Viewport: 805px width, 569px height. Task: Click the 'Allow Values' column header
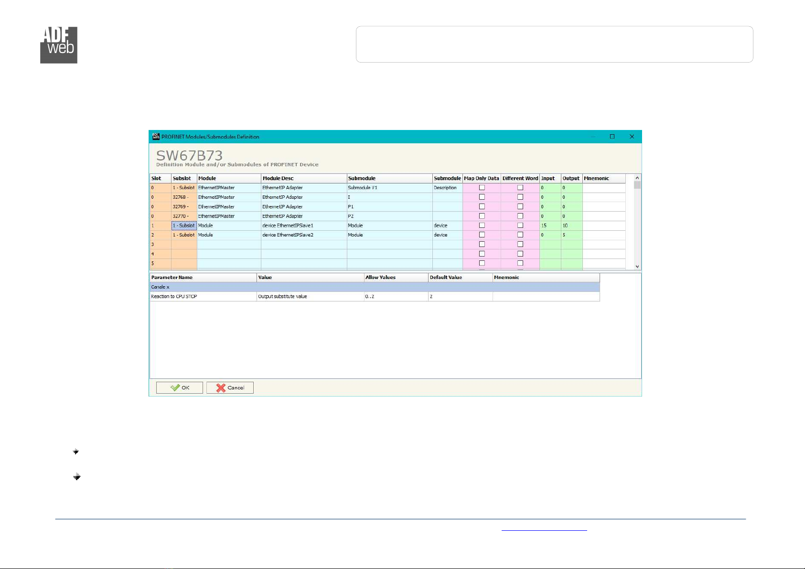[x=396, y=278]
